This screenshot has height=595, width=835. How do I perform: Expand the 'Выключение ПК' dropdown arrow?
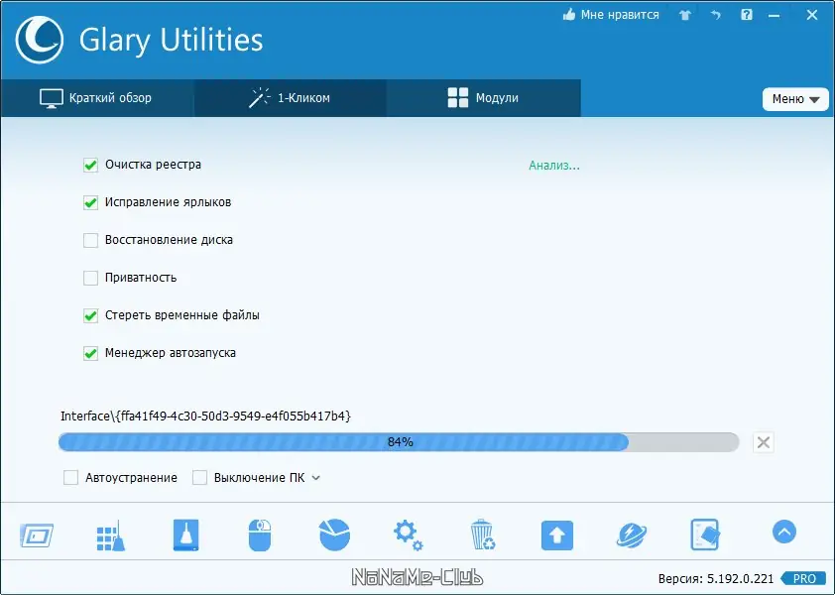(315, 478)
